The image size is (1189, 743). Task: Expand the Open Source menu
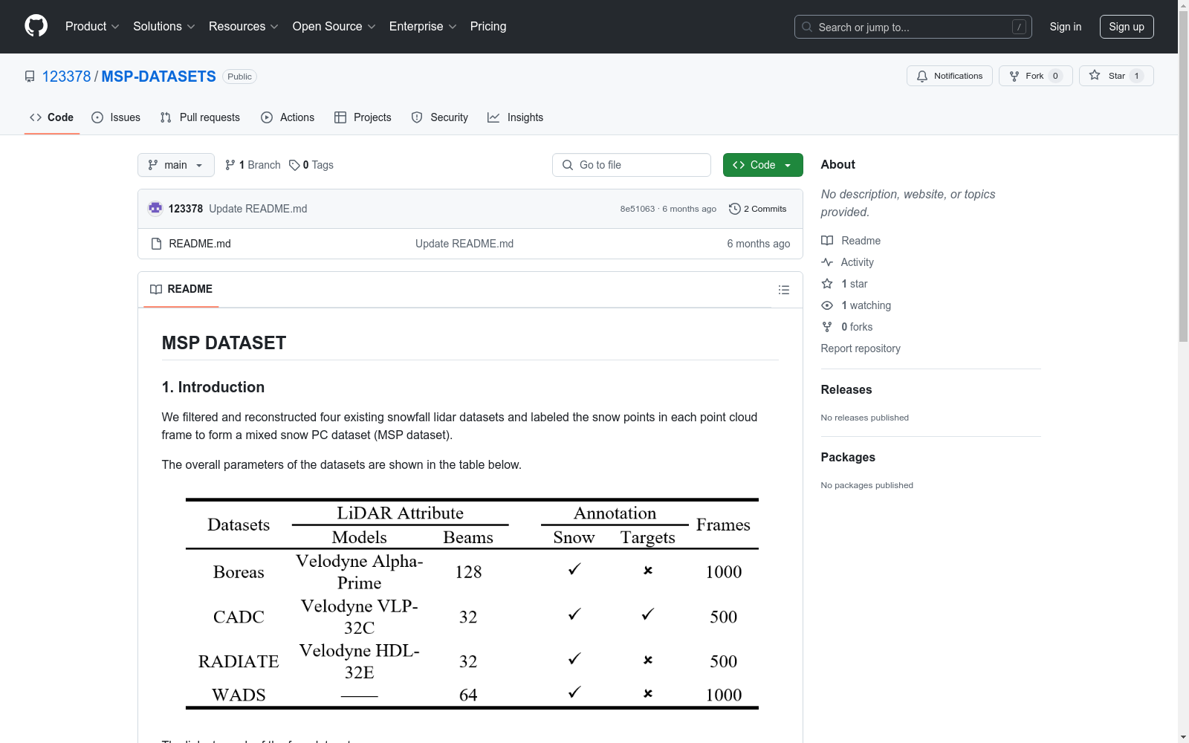pyautogui.click(x=334, y=27)
